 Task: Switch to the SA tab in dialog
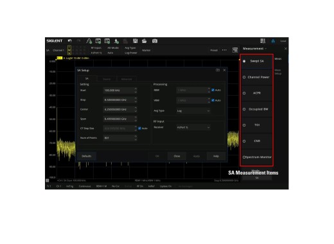pyautogui.click(x=87, y=78)
